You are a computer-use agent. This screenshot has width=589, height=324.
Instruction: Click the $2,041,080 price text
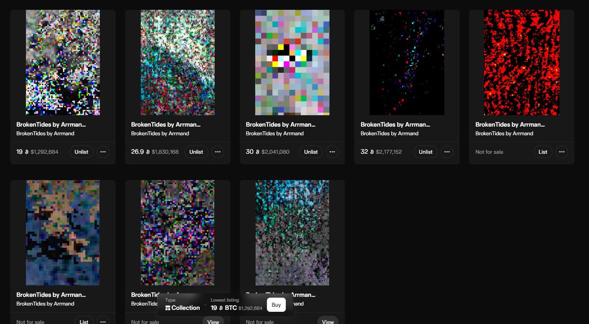[x=275, y=152]
